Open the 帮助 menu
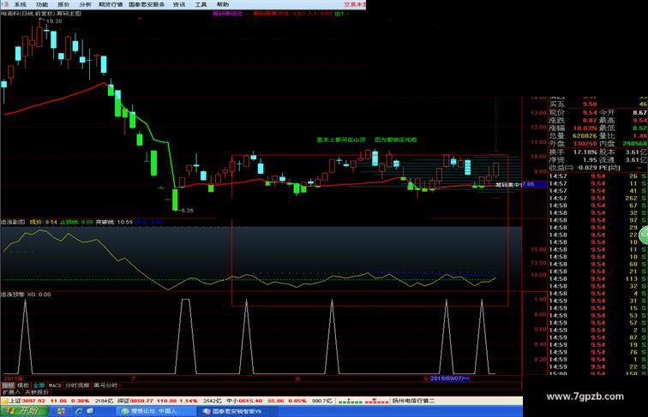Screen dimensions: 648x417 click(x=222, y=4)
